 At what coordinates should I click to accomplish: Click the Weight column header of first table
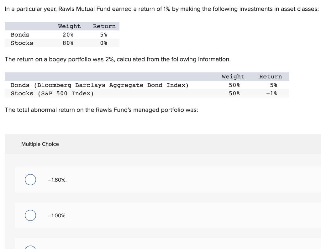tap(69, 26)
